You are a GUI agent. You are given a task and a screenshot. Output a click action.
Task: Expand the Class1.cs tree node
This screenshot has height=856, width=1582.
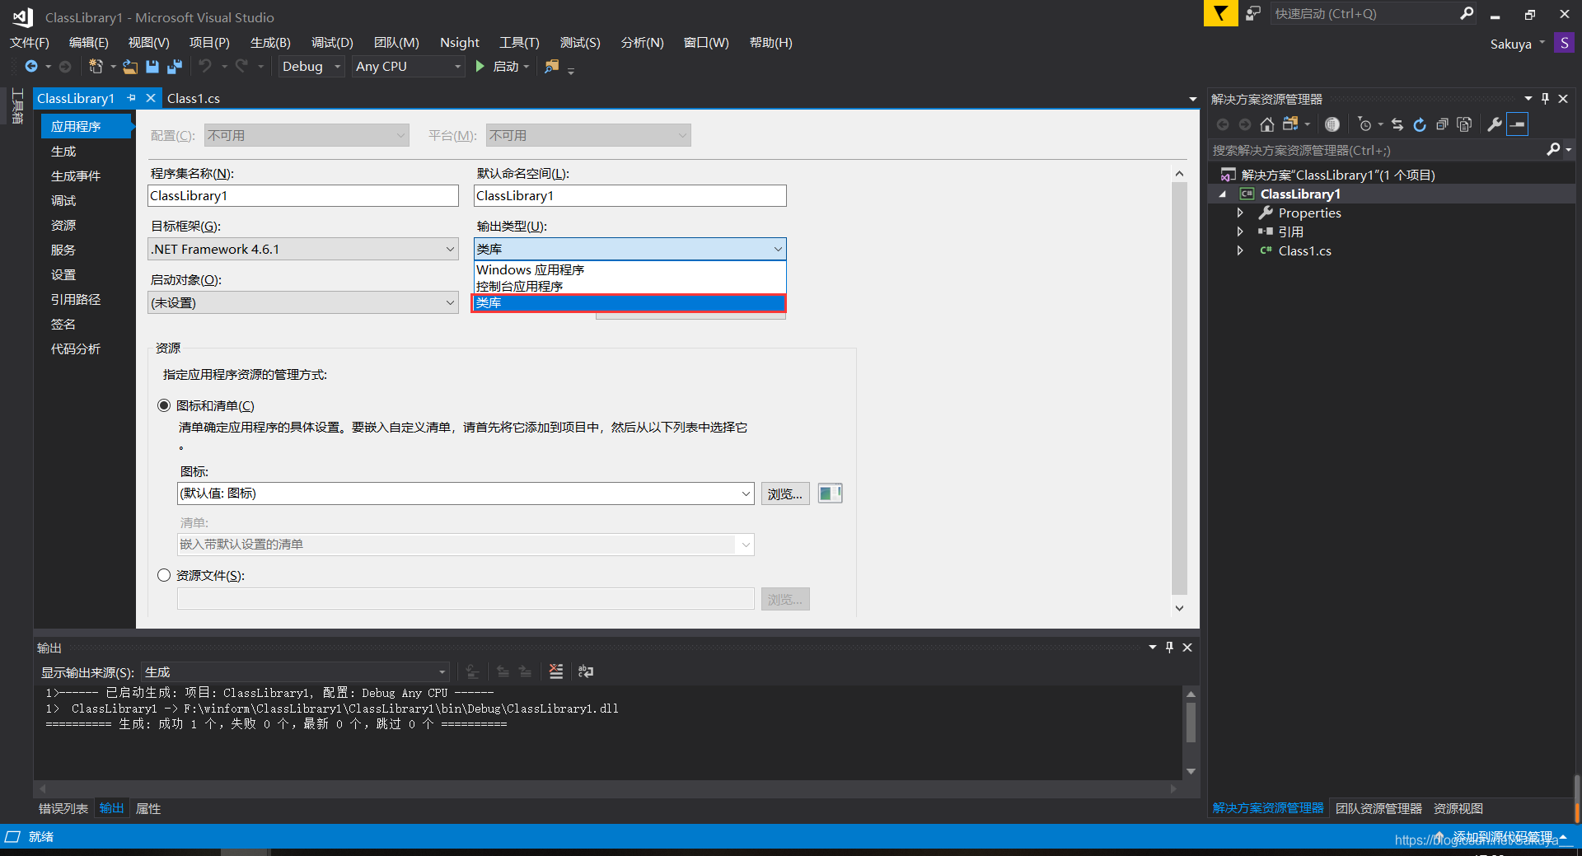pyautogui.click(x=1239, y=250)
